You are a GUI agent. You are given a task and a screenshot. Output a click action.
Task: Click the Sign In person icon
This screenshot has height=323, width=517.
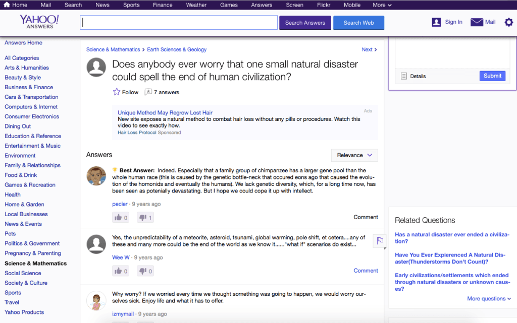tap(436, 22)
